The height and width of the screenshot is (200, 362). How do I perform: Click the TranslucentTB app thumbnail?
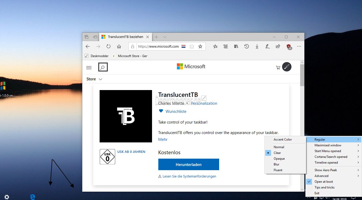pos(126,116)
